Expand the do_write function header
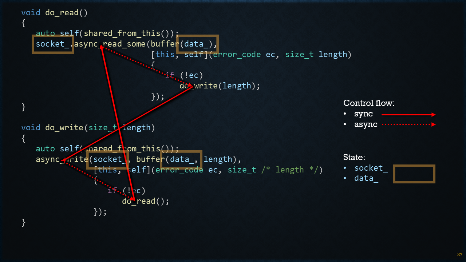Image resolution: width=466 pixels, height=262 pixels. point(87,127)
